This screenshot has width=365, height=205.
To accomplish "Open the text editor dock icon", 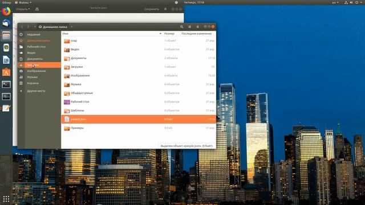I will pyautogui.click(x=6, y=108).
